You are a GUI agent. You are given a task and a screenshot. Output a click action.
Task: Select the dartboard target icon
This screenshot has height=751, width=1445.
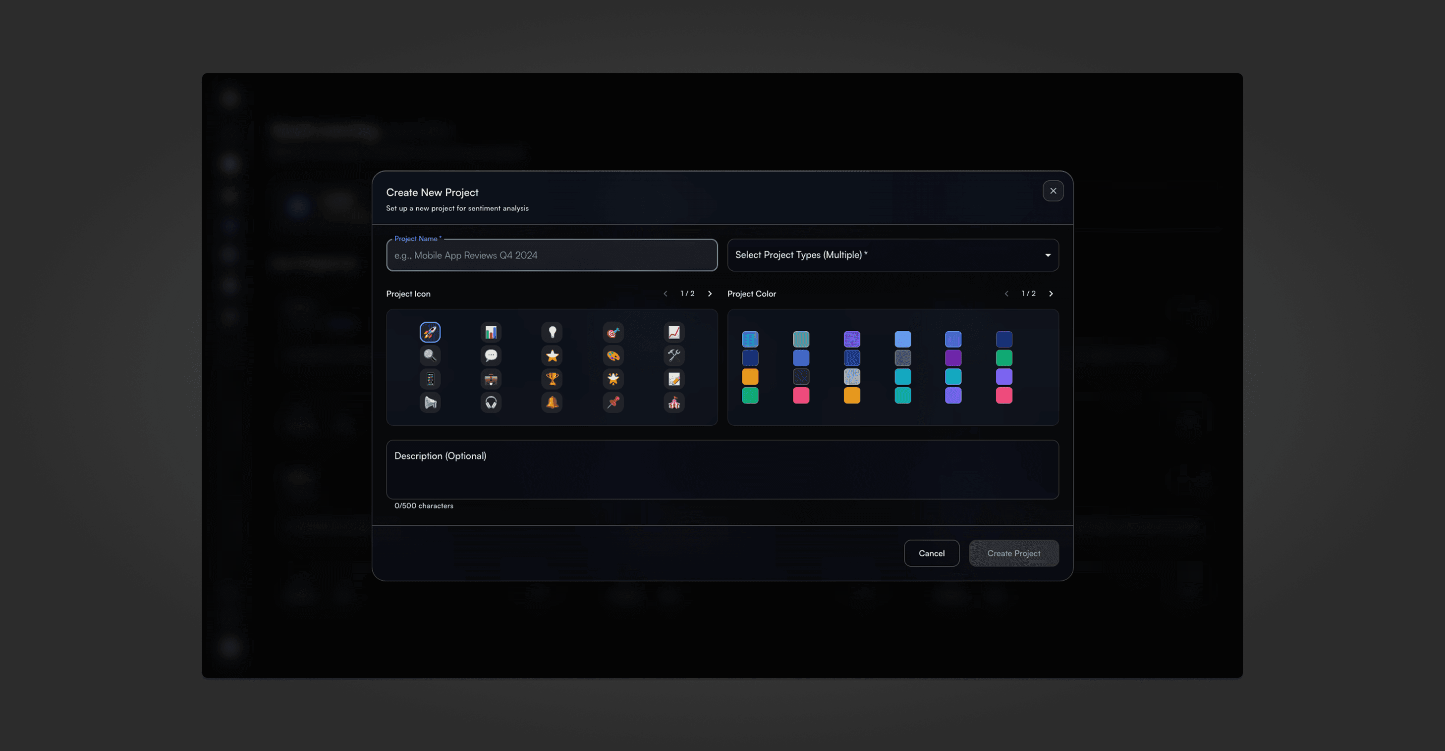[613, 332]
